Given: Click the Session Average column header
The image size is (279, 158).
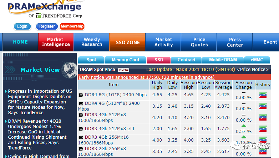Looking at the screenshot, I should click(x=223, y=85).
